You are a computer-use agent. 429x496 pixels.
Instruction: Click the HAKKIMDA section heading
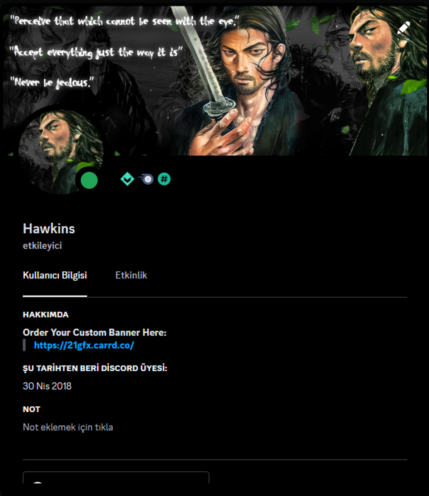pyautogui.click(x=46, y=314)
